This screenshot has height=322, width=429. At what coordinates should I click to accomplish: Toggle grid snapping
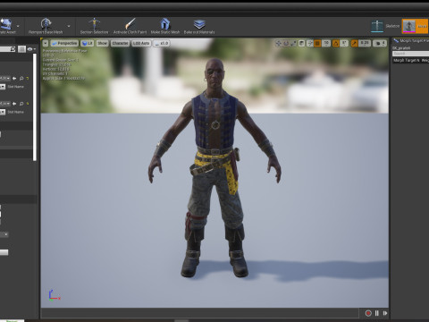(x=317, y=44)
